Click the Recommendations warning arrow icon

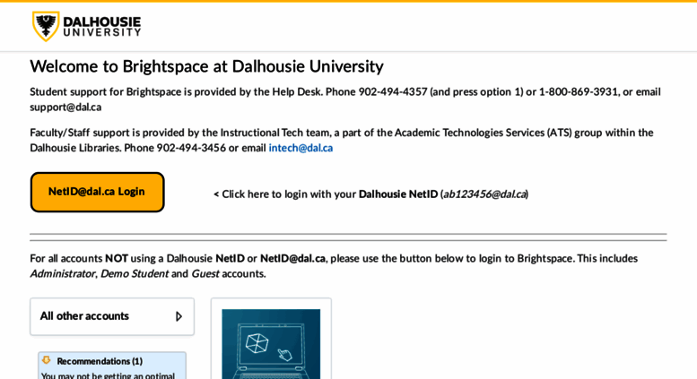click(47, 360)
